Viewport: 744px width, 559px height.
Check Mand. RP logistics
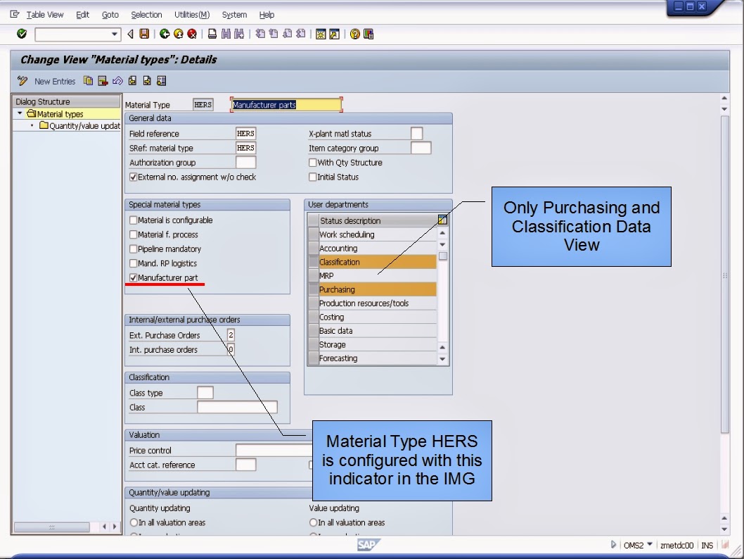pyautogui.click(x=134, y=263)
